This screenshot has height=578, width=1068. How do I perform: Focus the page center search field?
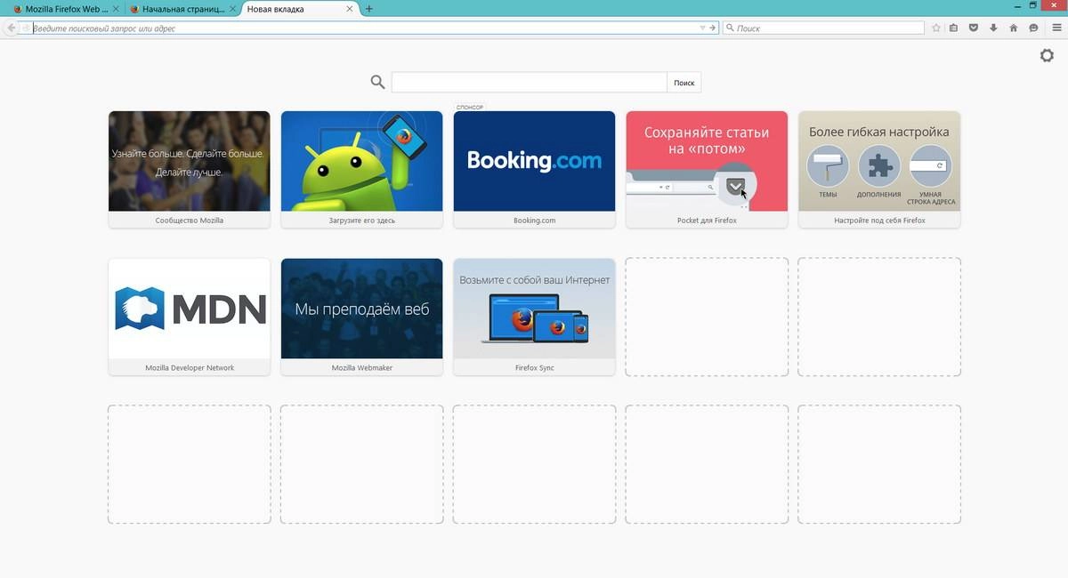point(530,83)
